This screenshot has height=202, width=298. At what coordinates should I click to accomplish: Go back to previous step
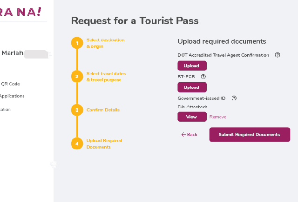[x=190, y=135]
